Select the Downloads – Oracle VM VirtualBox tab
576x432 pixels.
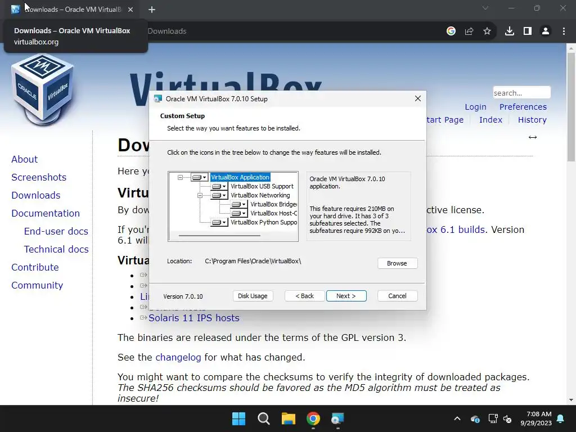click(72, 10)
